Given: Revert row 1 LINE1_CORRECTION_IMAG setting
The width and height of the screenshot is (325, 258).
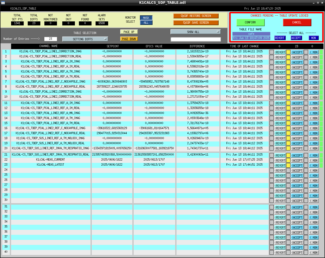Looking at the screenshot, I should coord(280,52).
